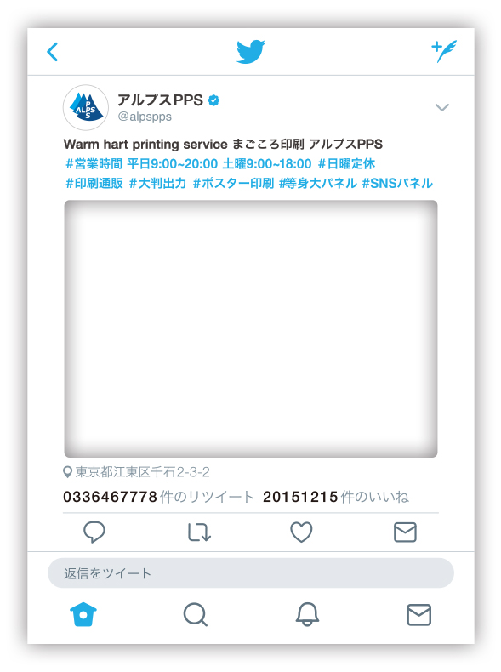Go back using the left arrow

[x=52, y=52]
